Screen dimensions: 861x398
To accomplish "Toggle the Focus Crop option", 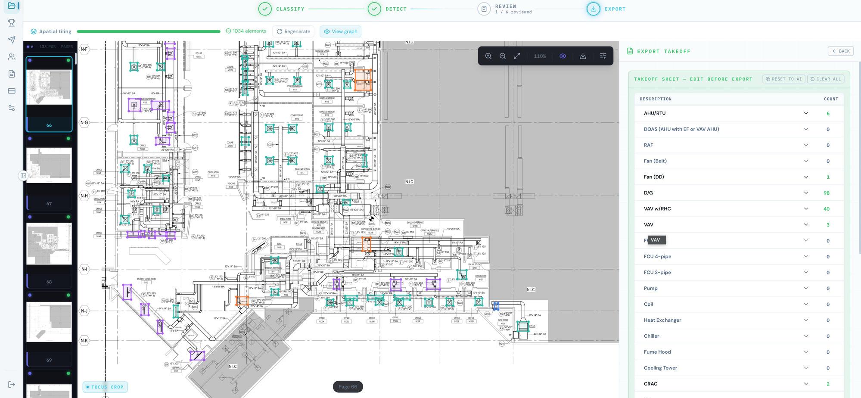I will 105,387.
